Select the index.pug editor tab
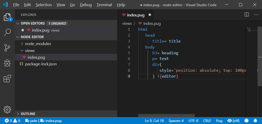 (136, 15)
